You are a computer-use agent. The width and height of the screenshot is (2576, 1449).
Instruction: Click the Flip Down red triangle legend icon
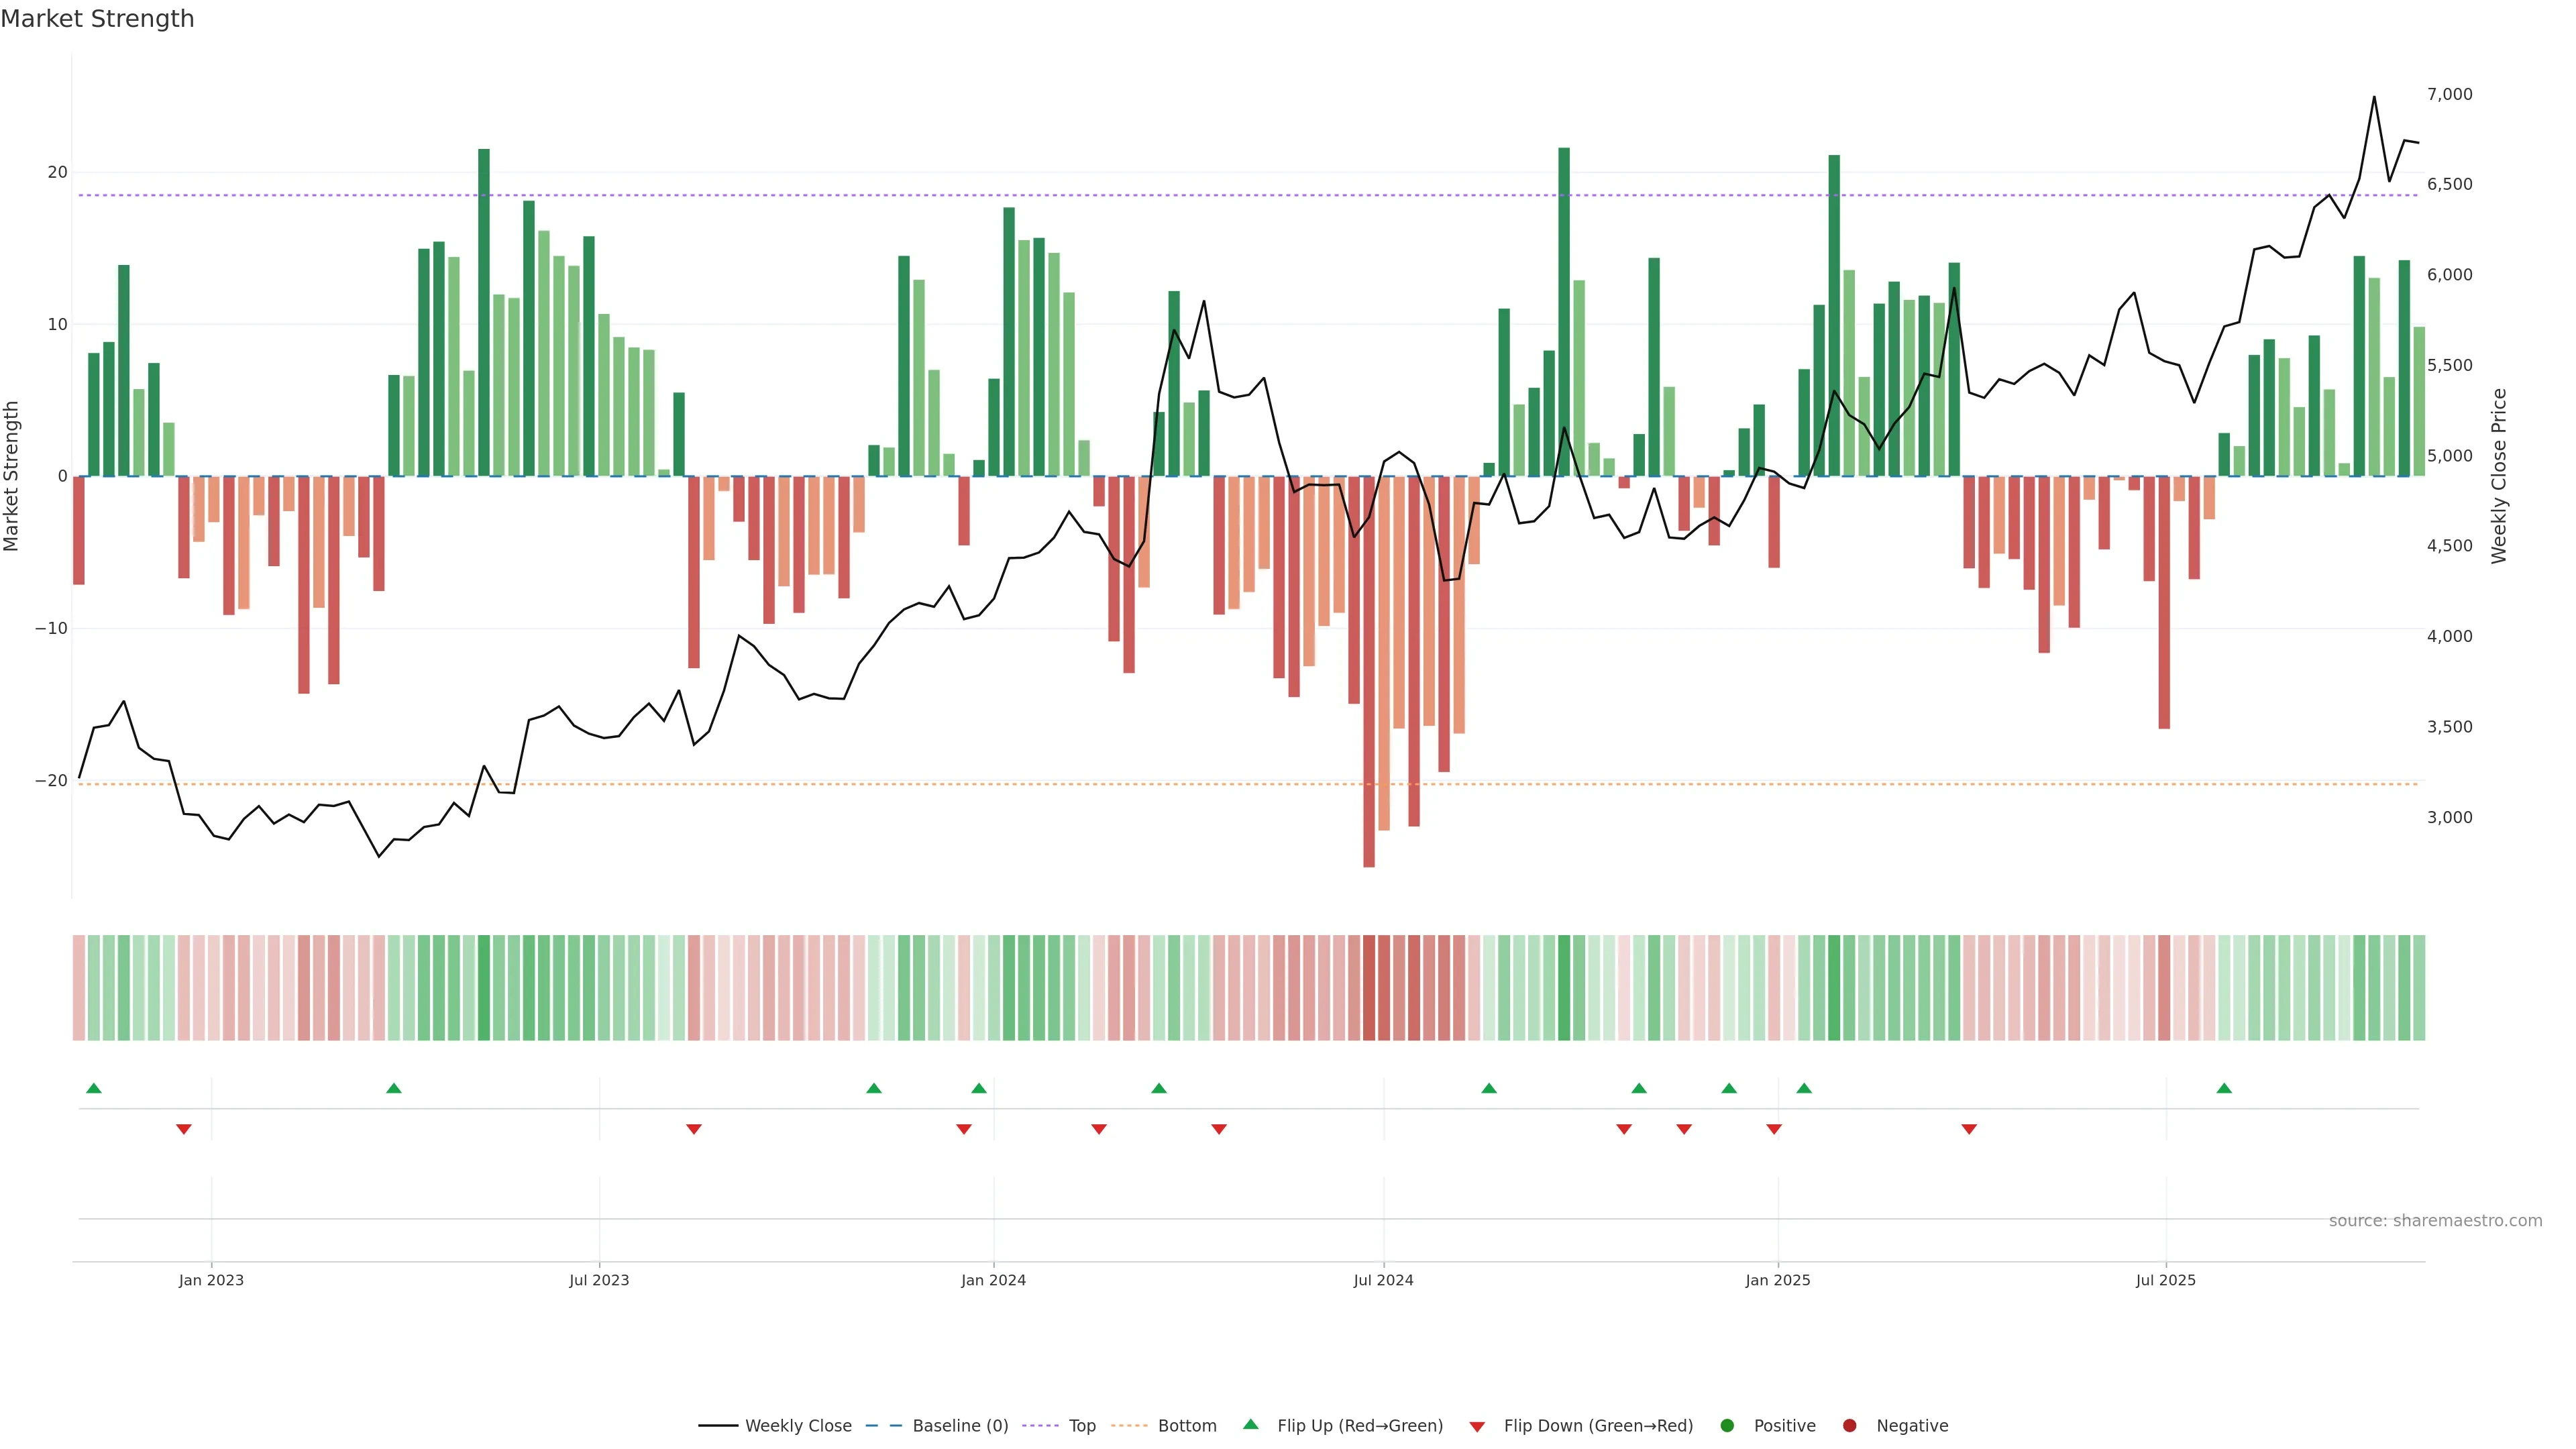(1477, 1426)
